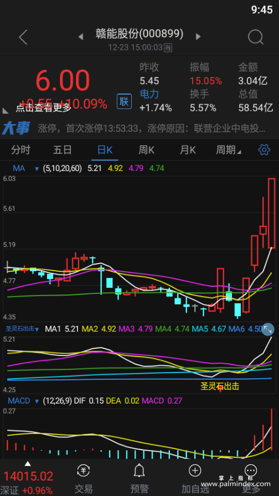
Task: Expand chart with fullscreen arrows icon
Action: coord(268,329)
